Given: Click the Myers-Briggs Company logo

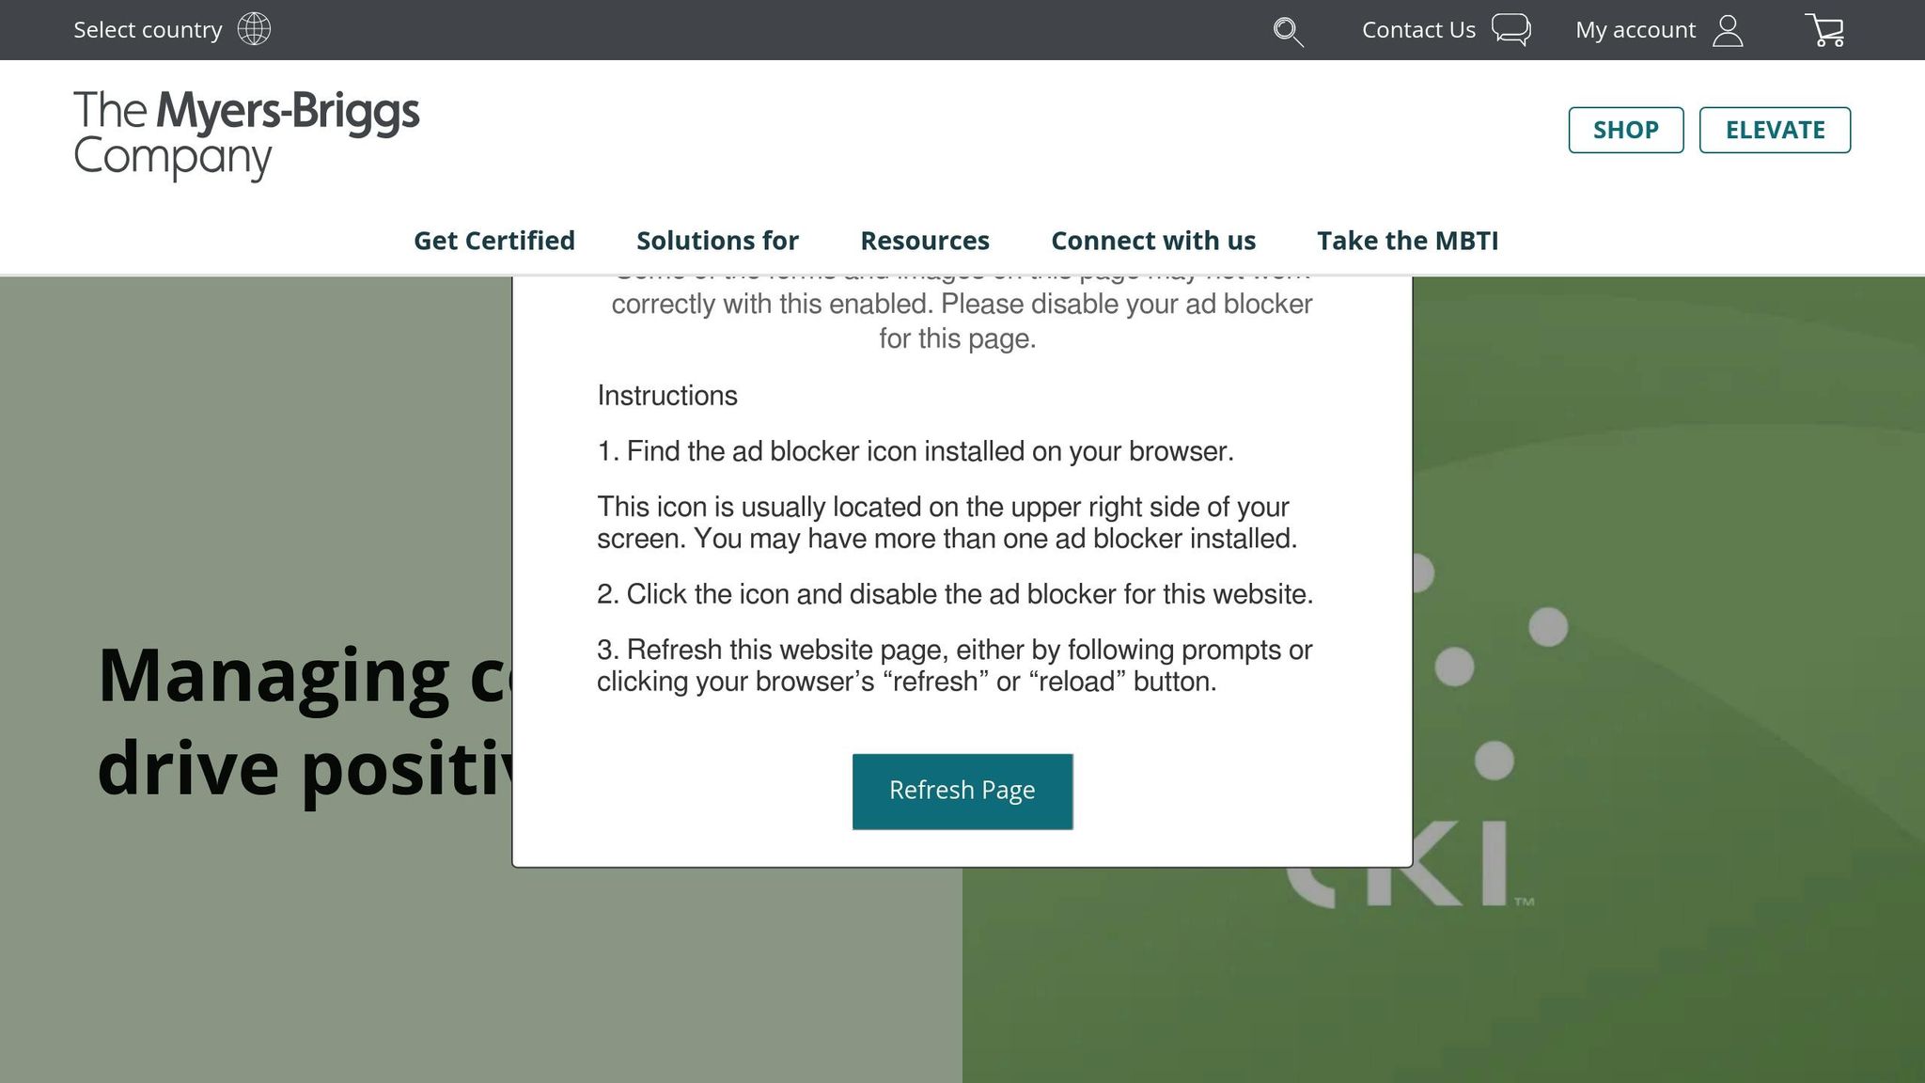Looking at the screenshot, I should tap(245, 133).
